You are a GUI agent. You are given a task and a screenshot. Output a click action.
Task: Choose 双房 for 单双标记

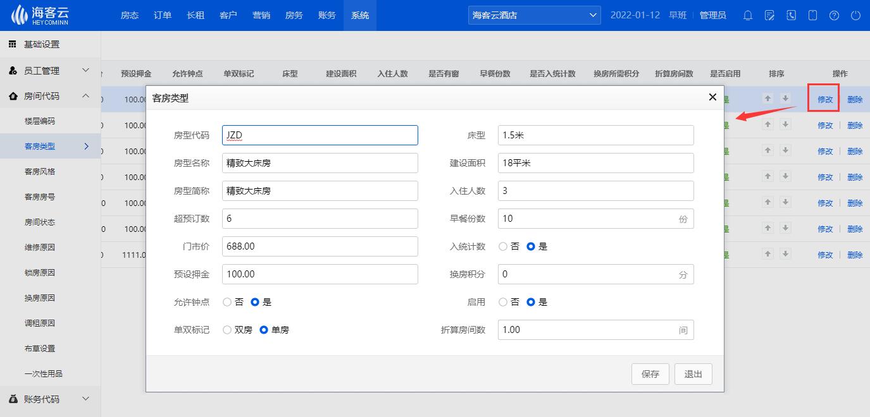[x=227, y=330]
